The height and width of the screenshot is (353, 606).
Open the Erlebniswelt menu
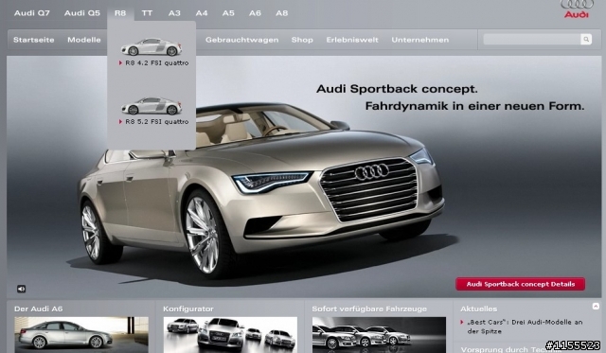point(352,40)
